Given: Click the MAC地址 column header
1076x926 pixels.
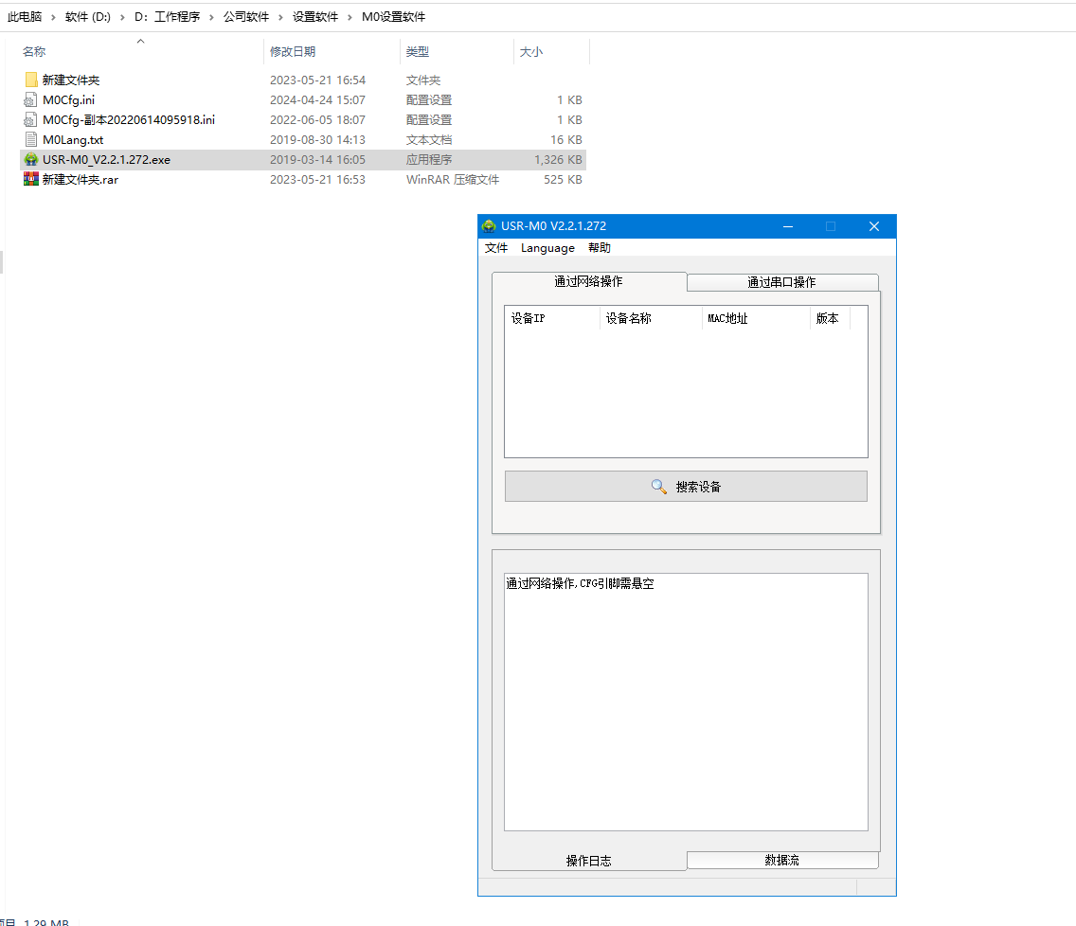Looking at the screenshot, I should click(x=727, y=319).
